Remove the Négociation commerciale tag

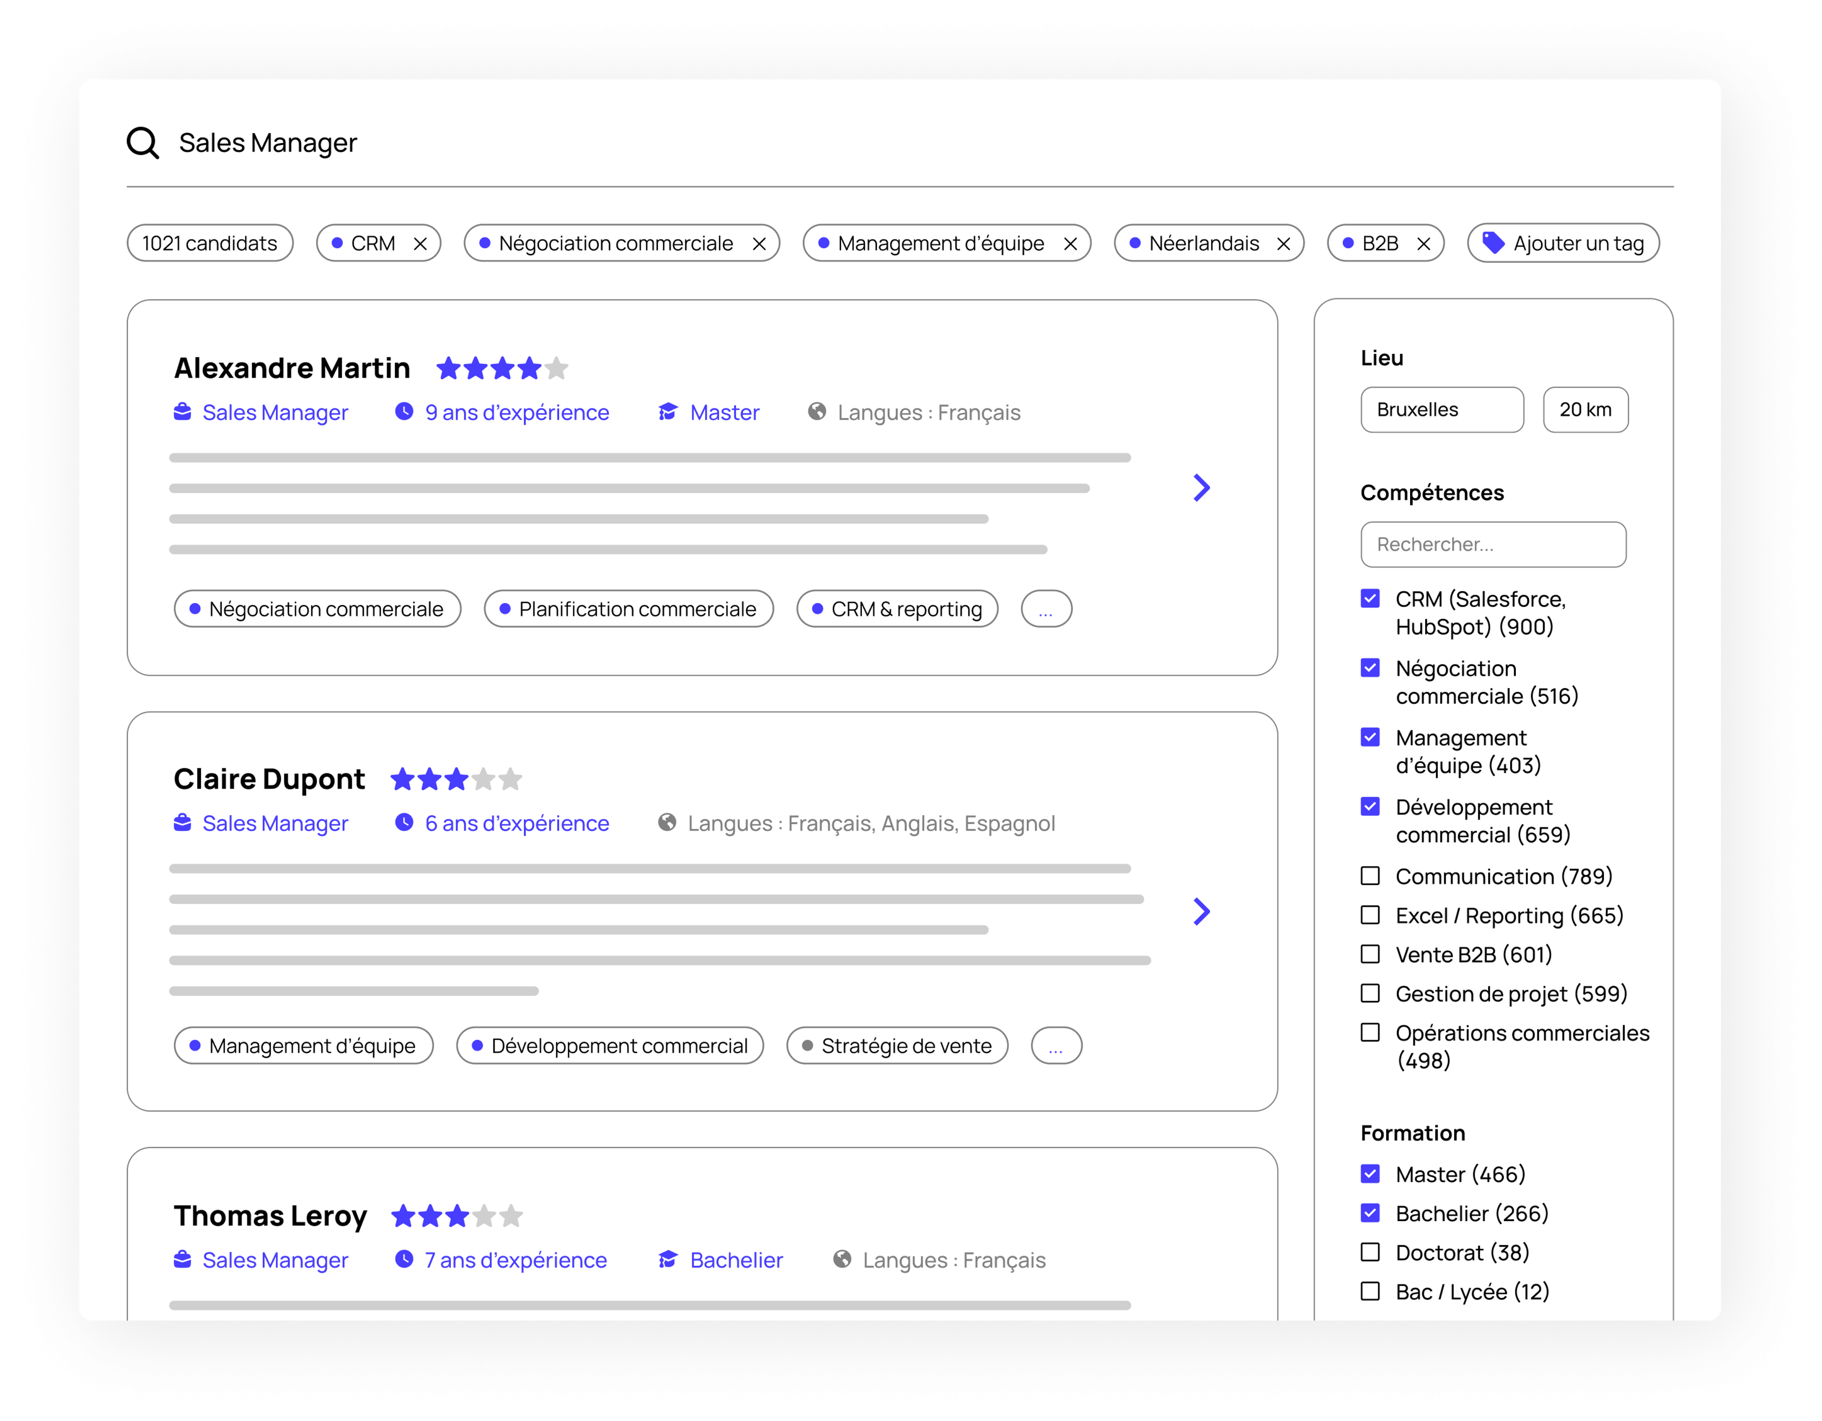pos(759,243)
